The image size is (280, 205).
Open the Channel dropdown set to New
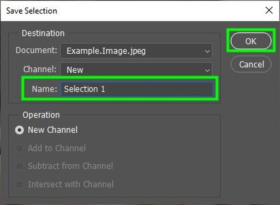coord(137,70)
